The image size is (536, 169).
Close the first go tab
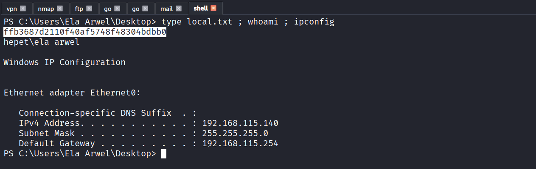click(118, 8)
